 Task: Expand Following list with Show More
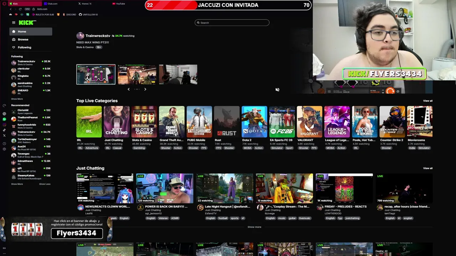(x=17, y=99)
